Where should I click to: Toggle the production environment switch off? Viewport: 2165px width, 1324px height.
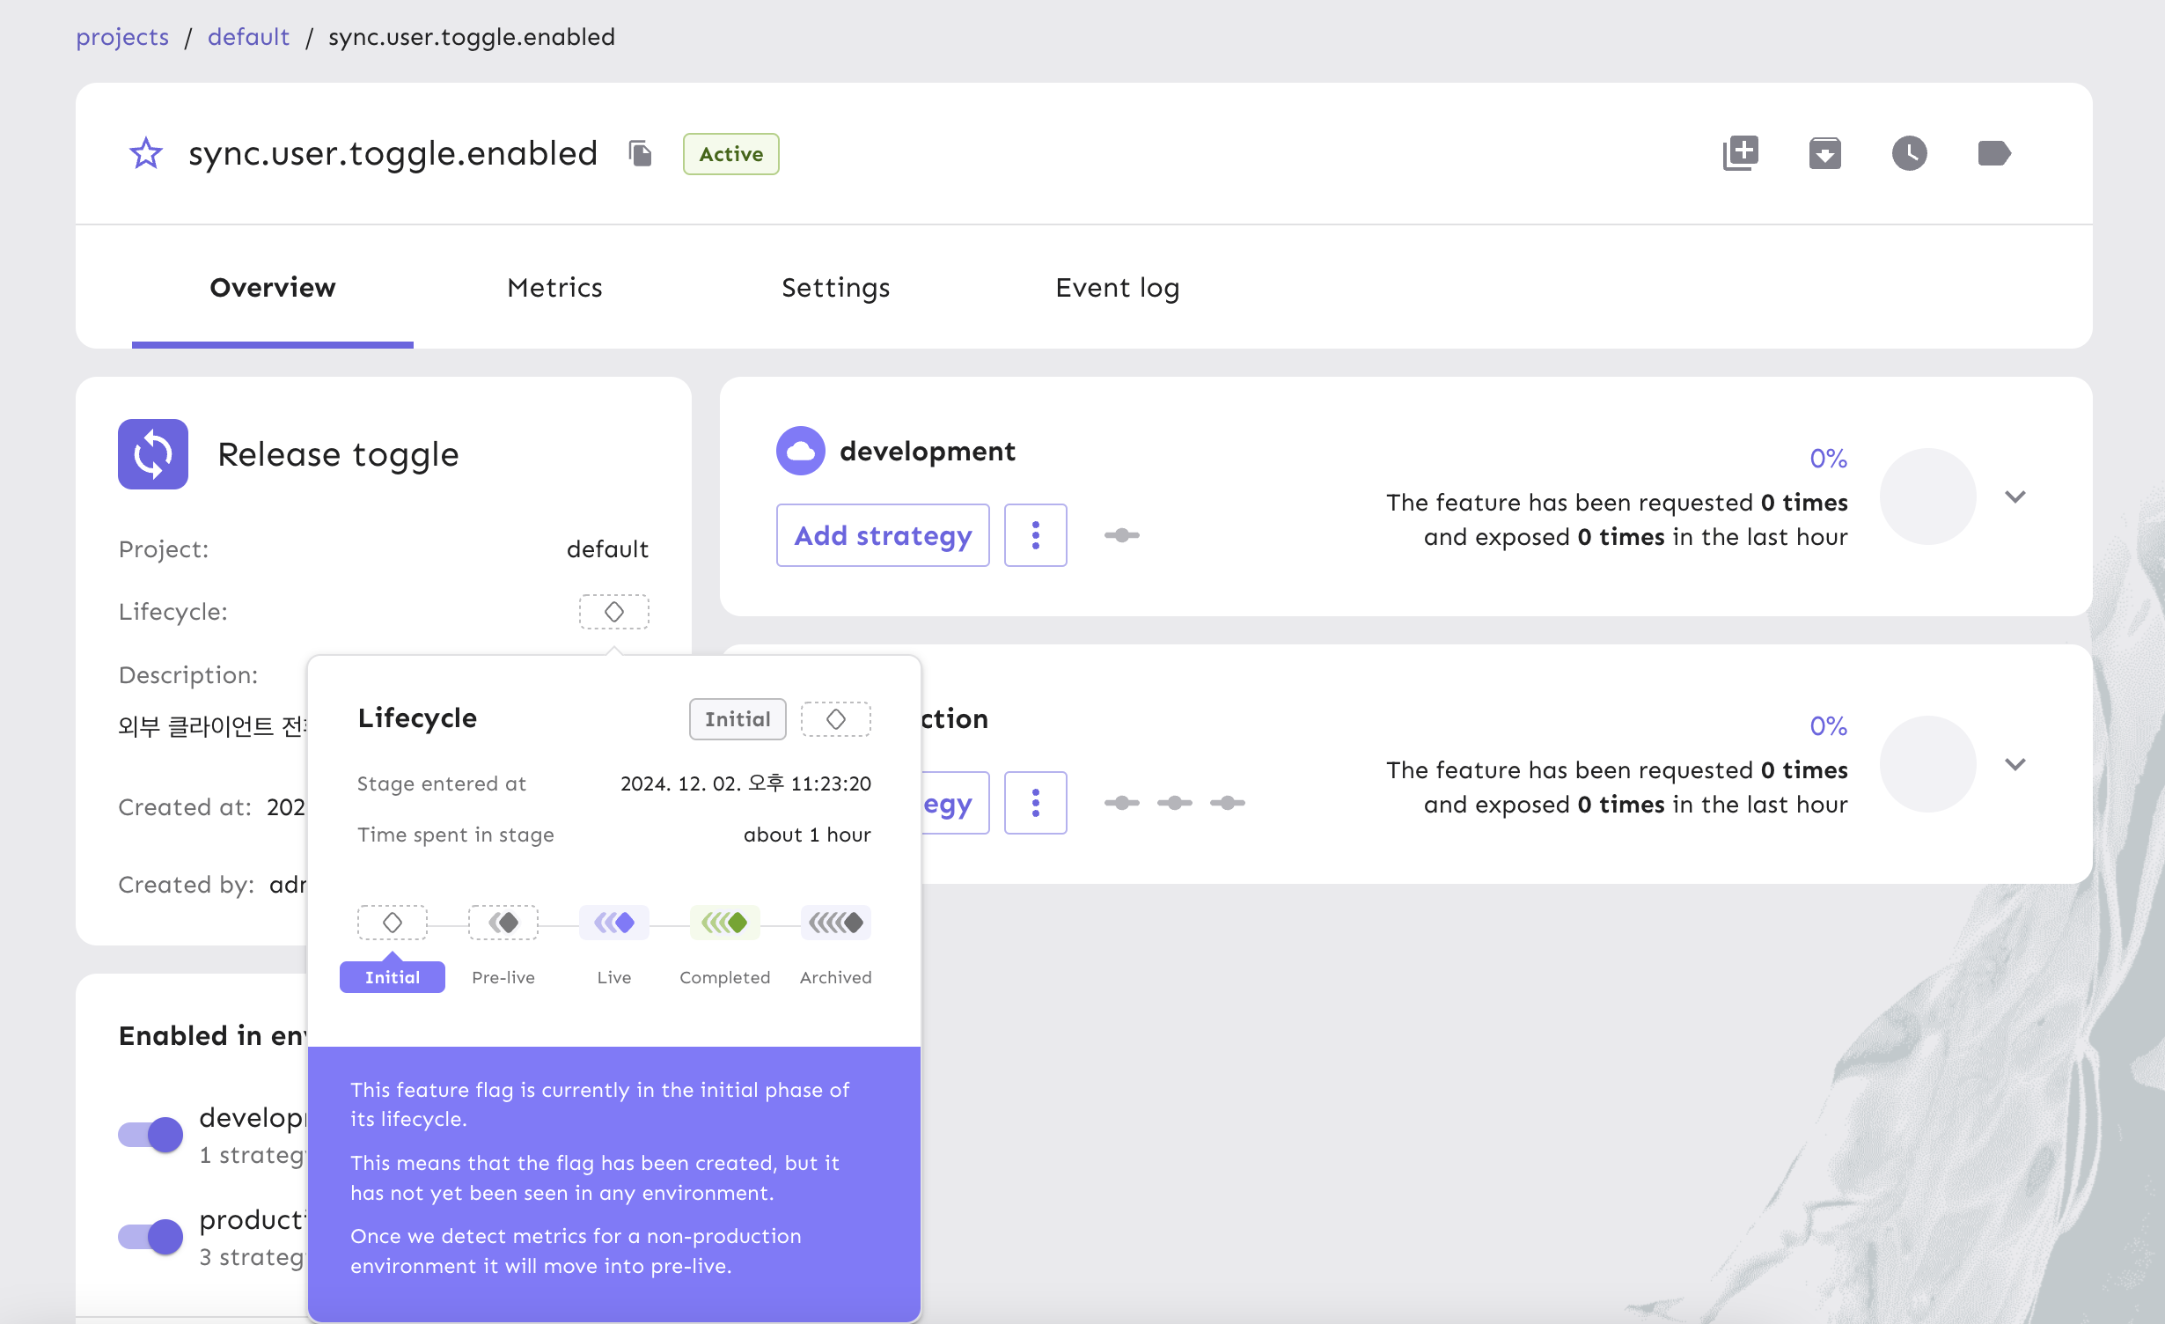pyautogui.click(x=150, y=1237)
